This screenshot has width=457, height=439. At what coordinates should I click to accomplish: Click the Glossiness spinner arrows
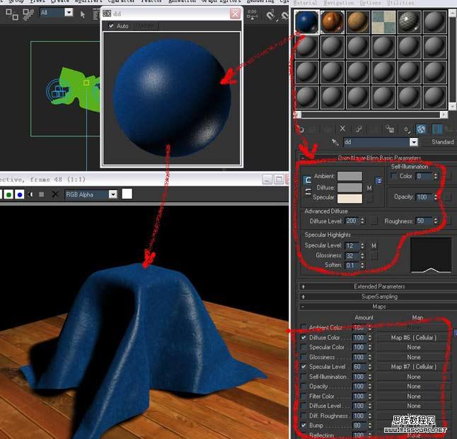coord(362,256)
